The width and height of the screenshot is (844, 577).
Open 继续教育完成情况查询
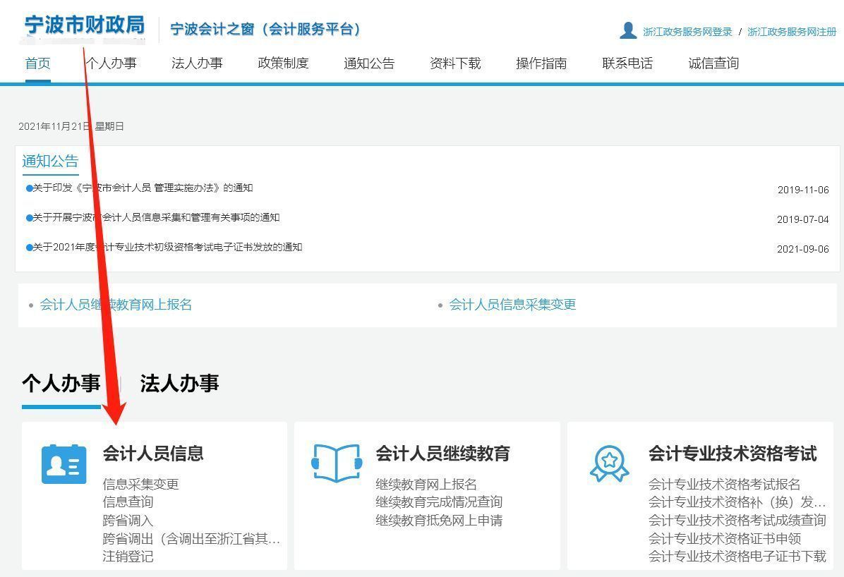point(438,502)
